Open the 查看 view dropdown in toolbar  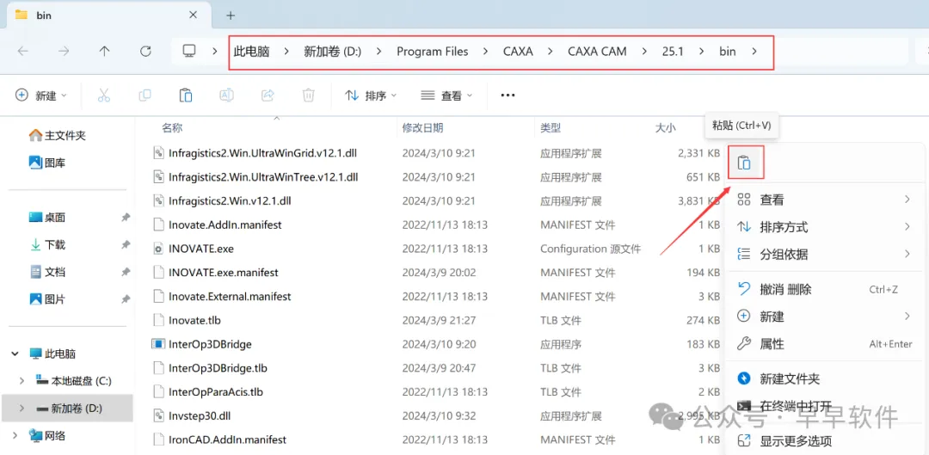446,95
